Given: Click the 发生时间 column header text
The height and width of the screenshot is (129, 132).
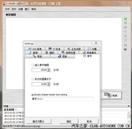Looking at the screenshot, I should tap(9, 110).
